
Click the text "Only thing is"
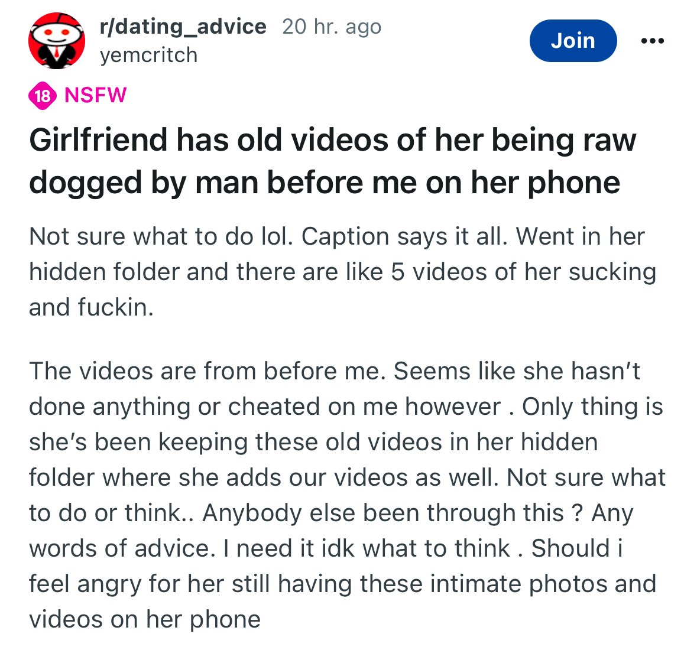592,407
